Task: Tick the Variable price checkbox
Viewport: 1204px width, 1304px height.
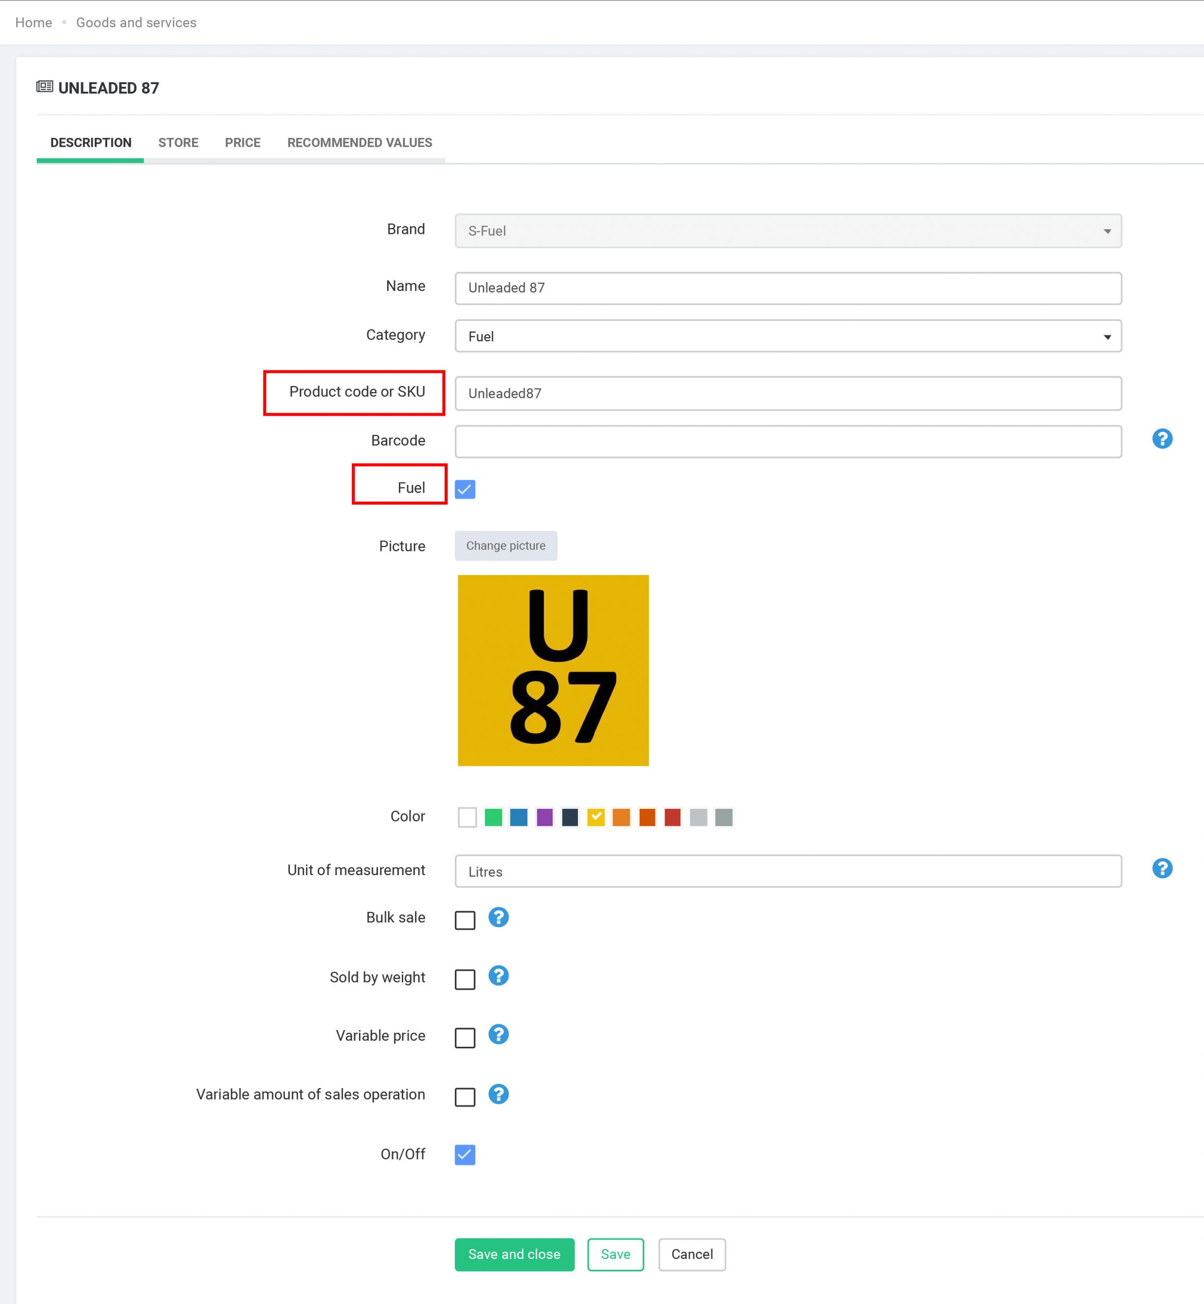Action: [x=464, y=1038]
